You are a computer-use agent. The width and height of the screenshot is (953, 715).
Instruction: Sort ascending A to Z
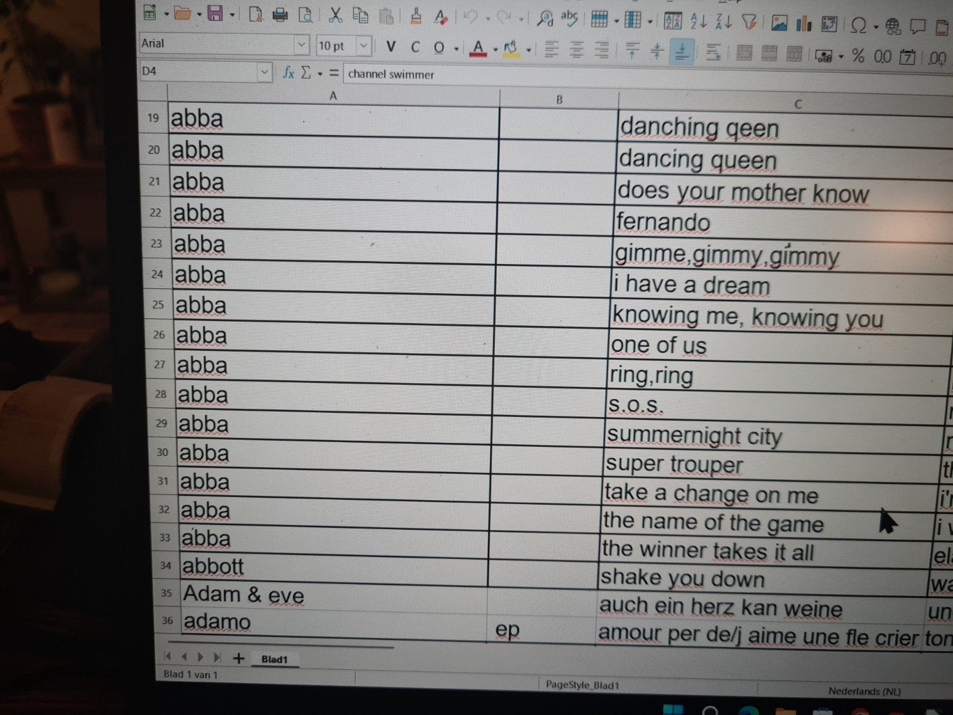tap(698, 22)
